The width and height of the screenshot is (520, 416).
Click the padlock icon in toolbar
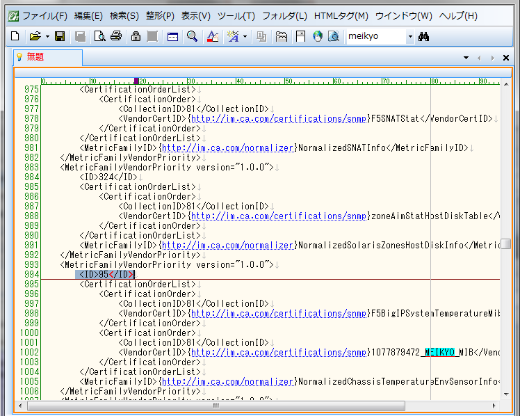[136, 36]
